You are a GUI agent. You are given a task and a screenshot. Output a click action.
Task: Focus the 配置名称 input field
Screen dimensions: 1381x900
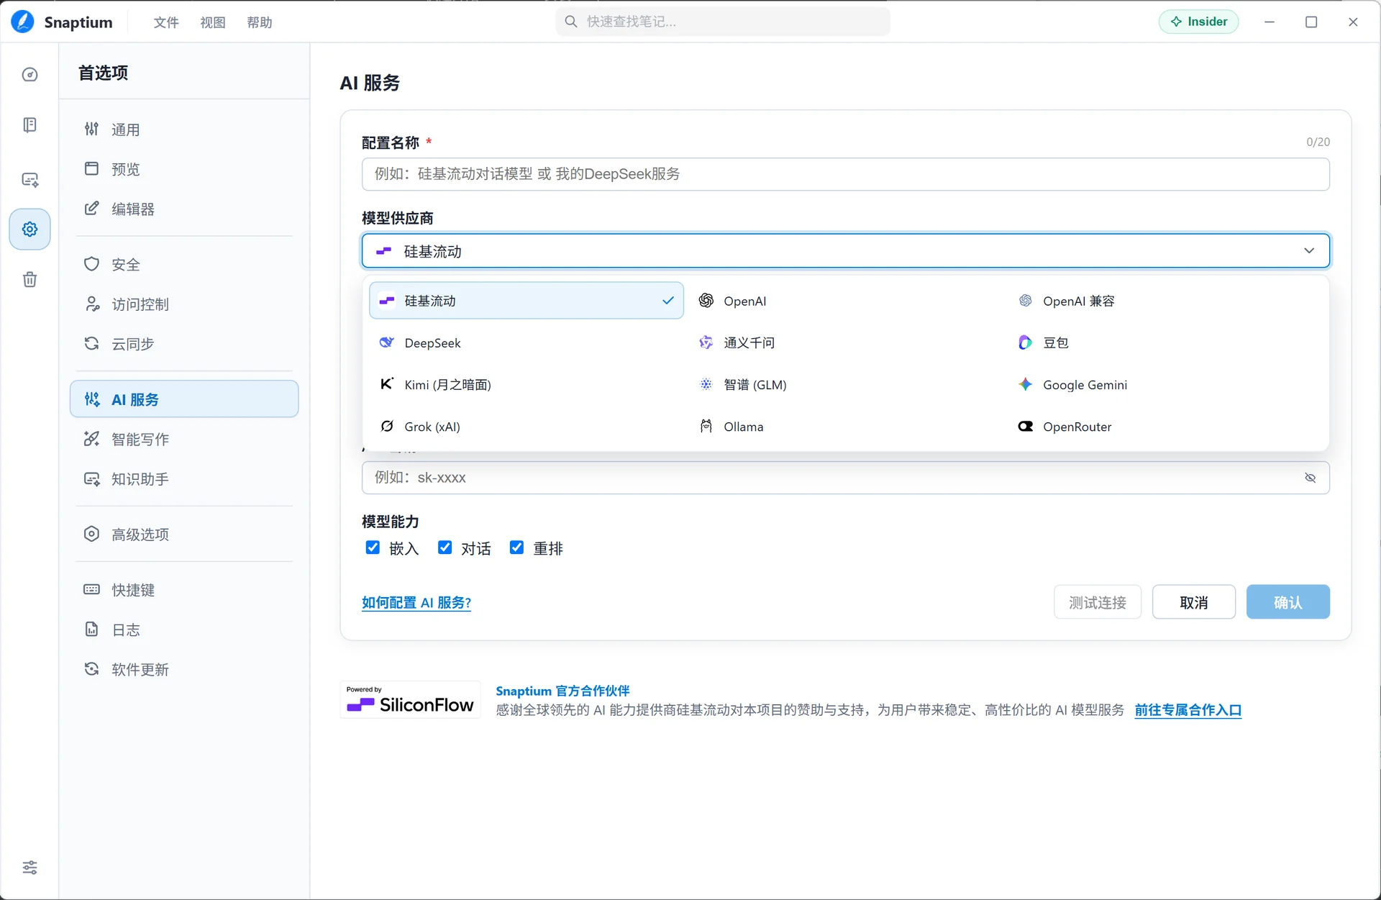846,174
